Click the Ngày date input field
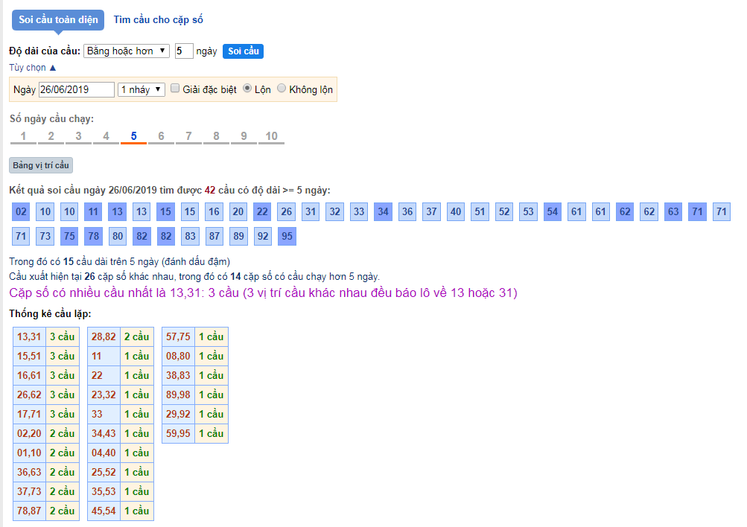 click(x=77, y=89)
